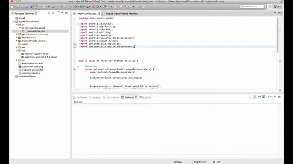Collapse all in Package Explorer

pos(49,13)
